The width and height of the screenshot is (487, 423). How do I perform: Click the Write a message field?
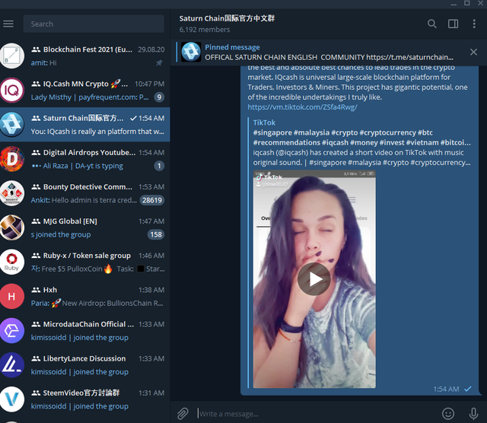click(317, 414)
